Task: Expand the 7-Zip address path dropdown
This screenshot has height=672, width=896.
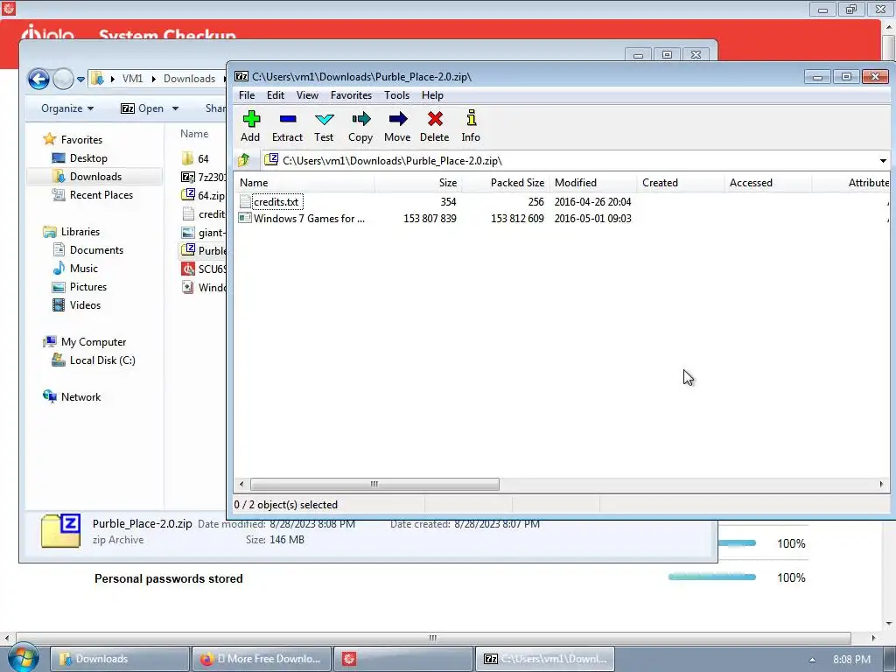Action: [x=883, y=161]
